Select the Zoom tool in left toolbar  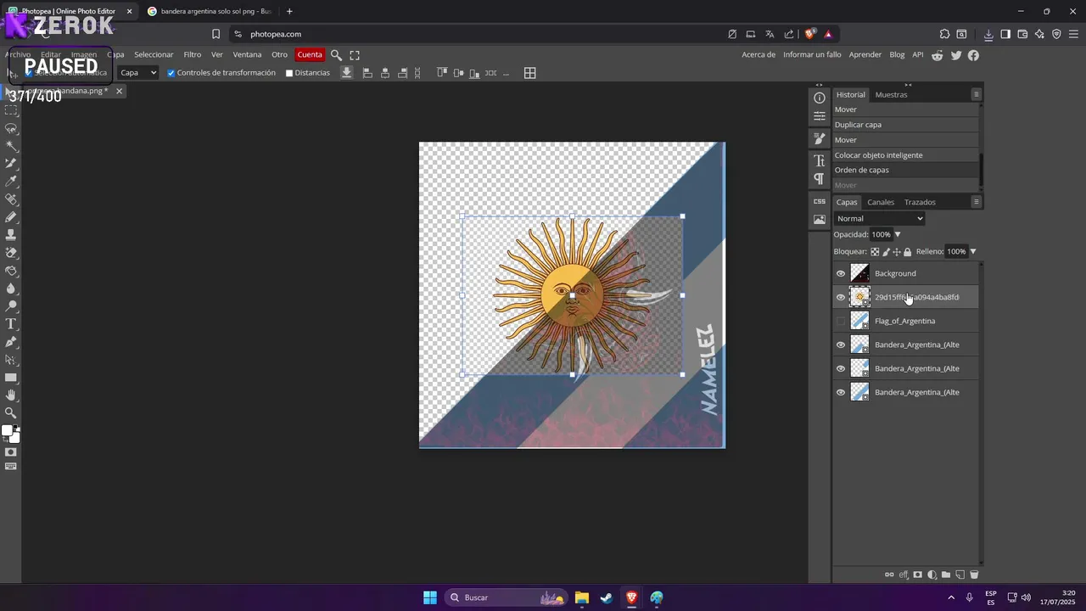click(11, 413)
